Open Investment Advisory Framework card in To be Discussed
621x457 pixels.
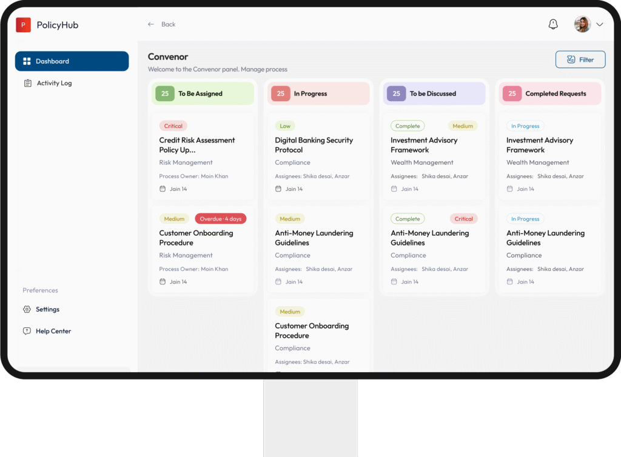point(423,145)
